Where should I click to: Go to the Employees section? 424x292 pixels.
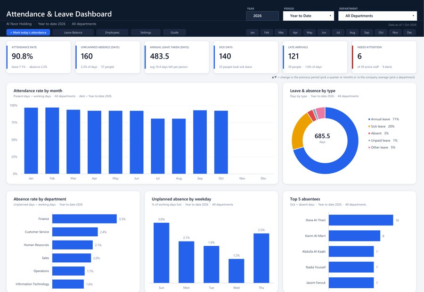click(112, 33)
